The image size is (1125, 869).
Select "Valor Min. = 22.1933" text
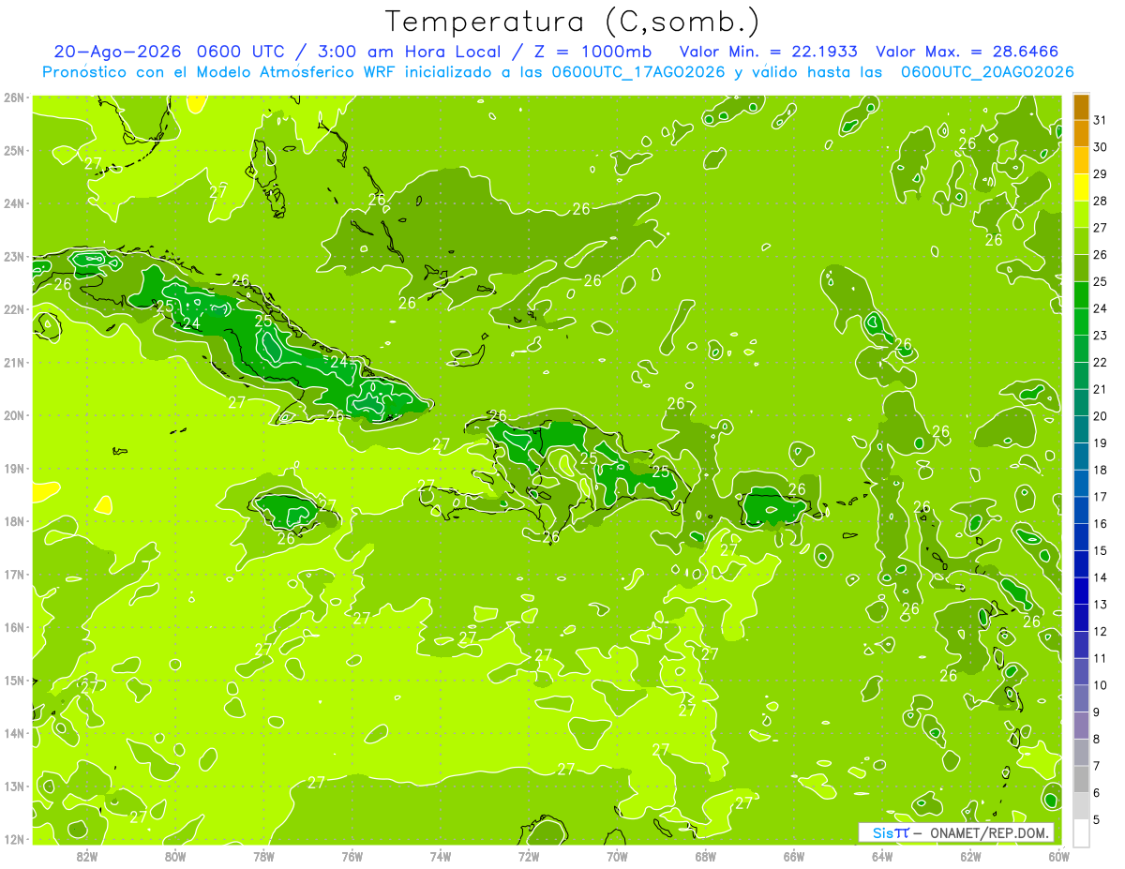(x=768, y=52)
